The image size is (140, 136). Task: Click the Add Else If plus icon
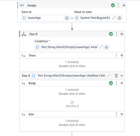72,102
